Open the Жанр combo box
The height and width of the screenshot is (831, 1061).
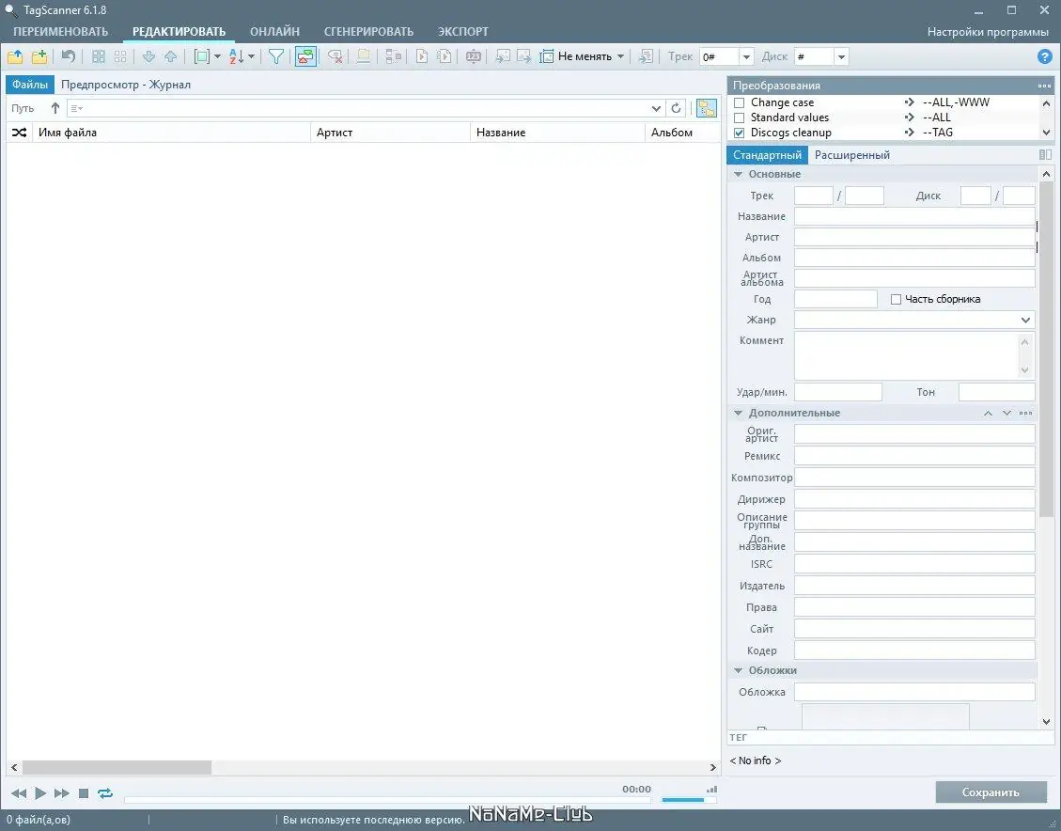click(x=914, y=320)
